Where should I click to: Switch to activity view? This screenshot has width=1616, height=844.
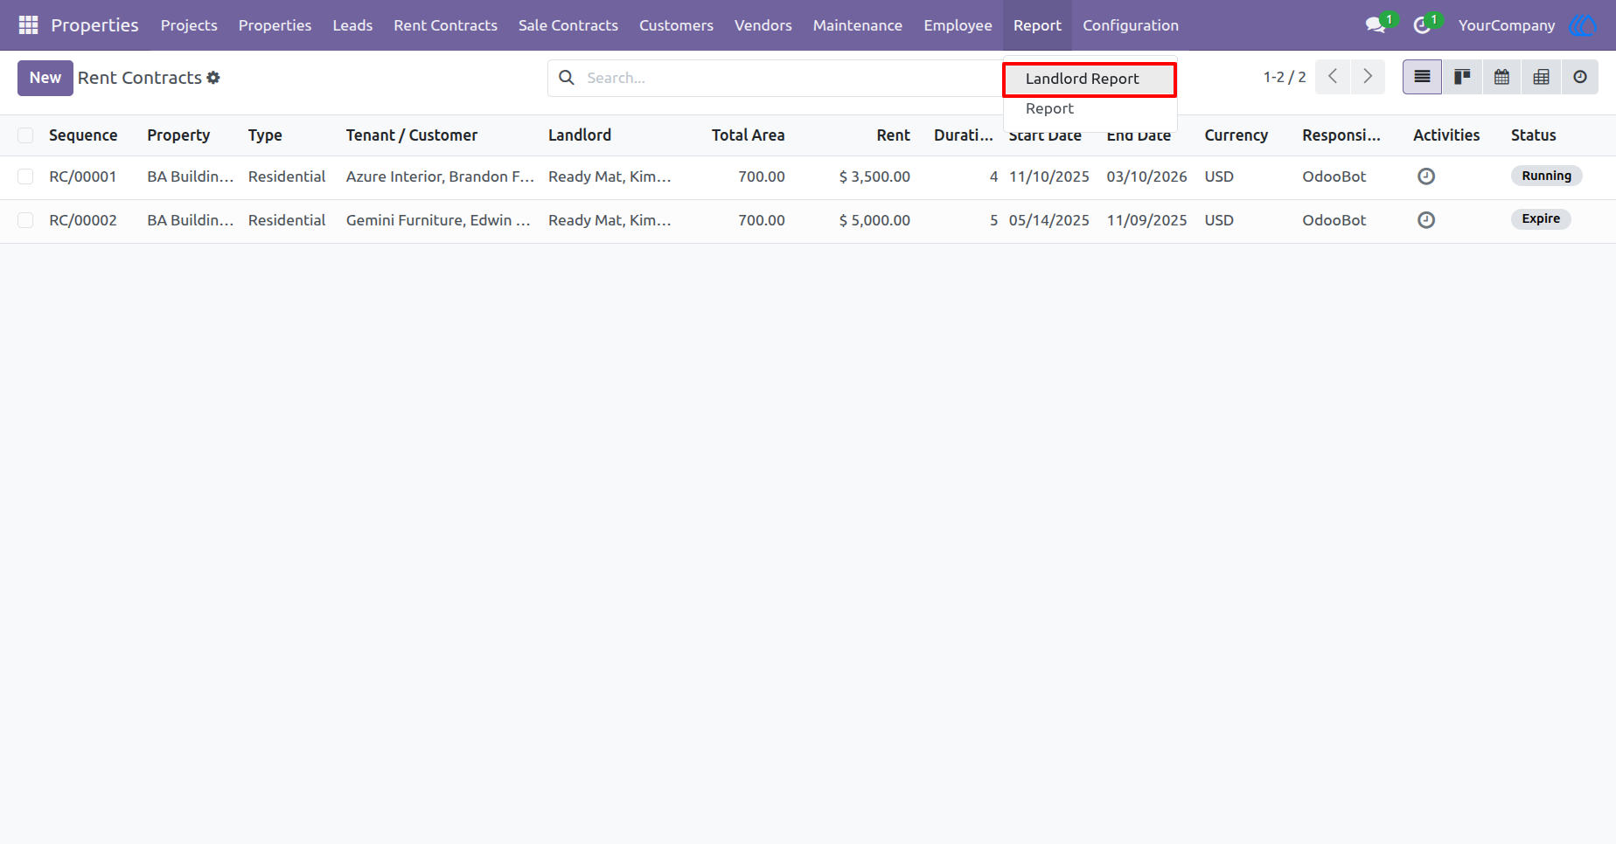point(1580,77)
